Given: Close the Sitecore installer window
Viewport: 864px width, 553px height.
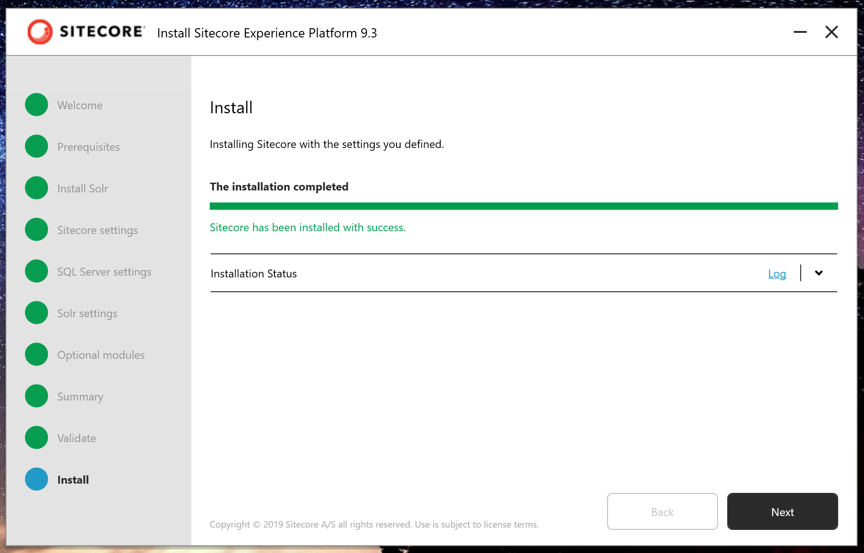Looking at the screenshot, I should 832,32.
